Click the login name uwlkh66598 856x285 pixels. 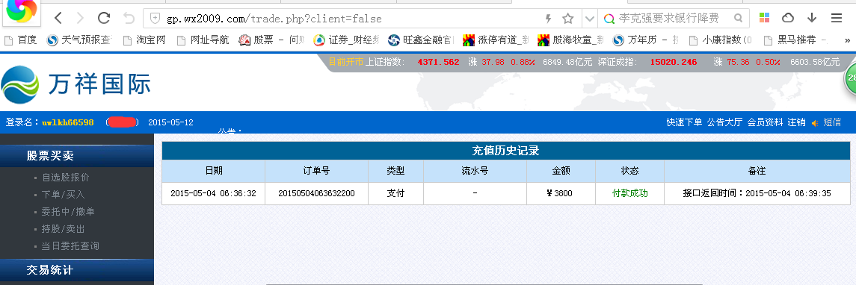[x=68, y=122]
